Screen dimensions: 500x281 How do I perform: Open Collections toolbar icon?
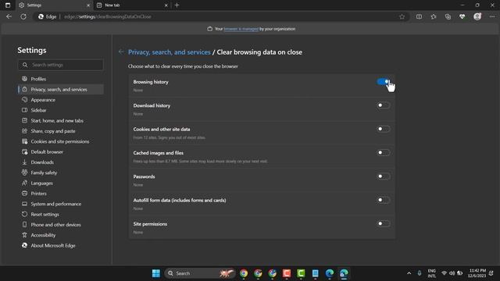pyautogui.click(x=448, y=16)
